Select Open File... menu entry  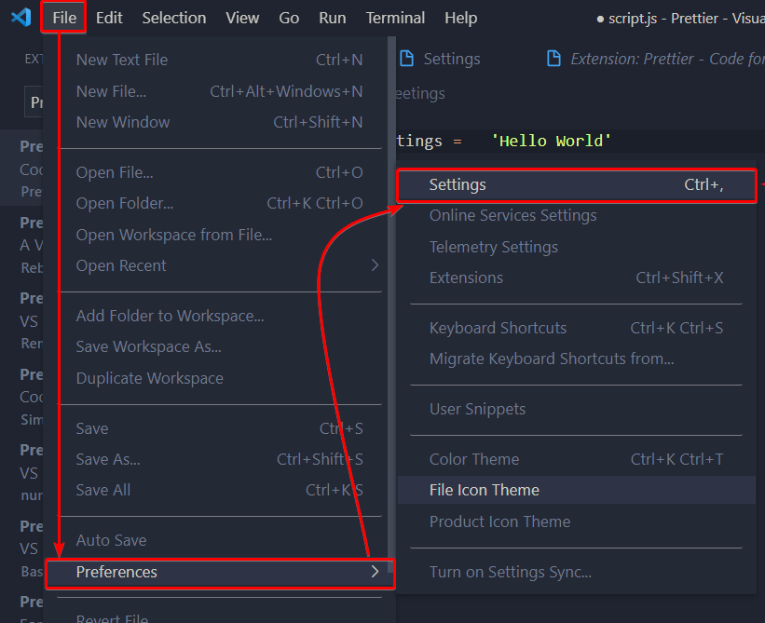[x=220, y=172]
